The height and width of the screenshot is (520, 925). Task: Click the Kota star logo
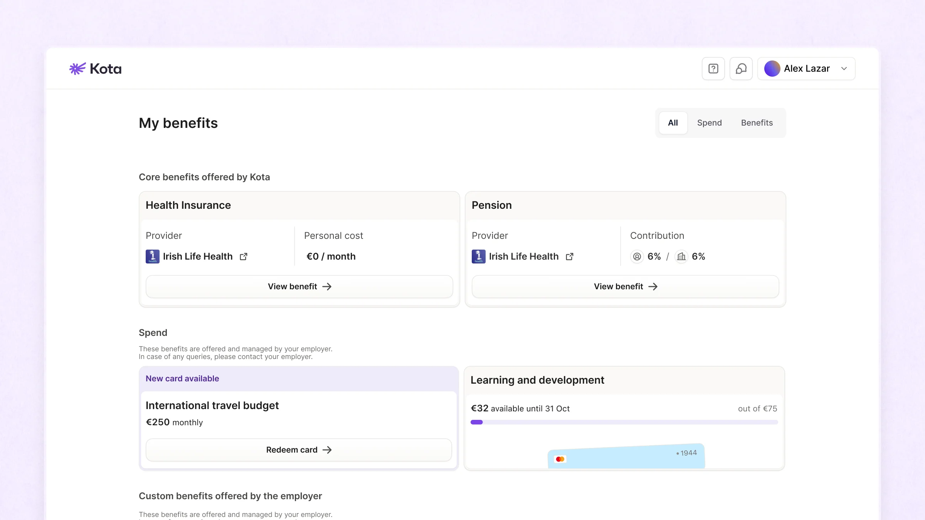(77, 69)
